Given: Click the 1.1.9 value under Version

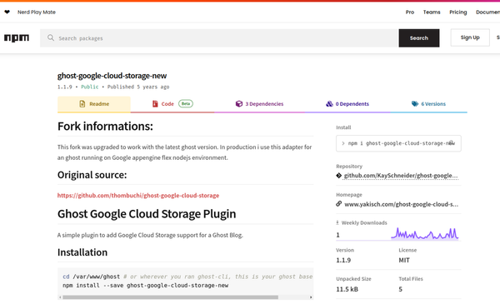Looking at the screenshot, I should [343, 261].
